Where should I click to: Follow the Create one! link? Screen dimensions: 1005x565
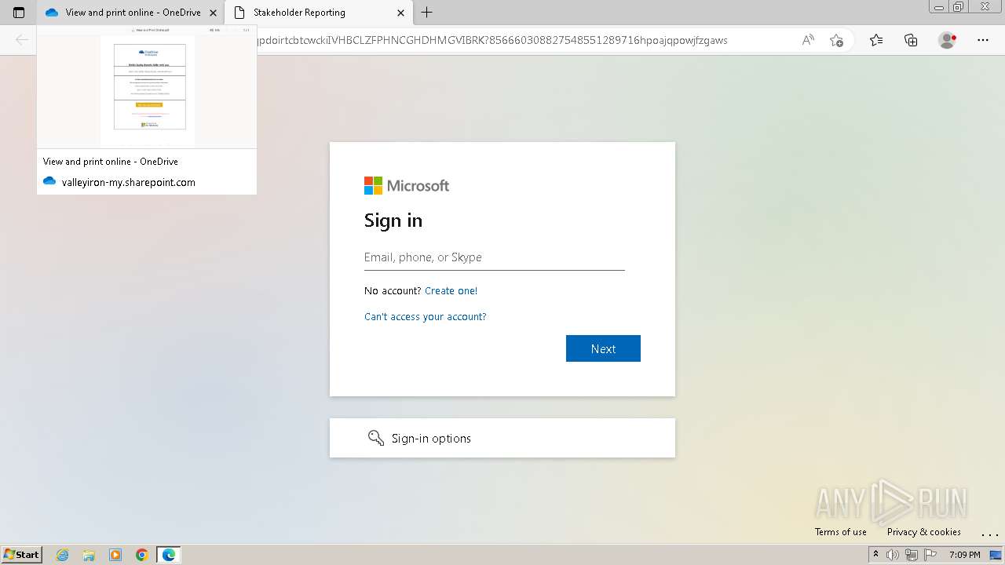451,291
